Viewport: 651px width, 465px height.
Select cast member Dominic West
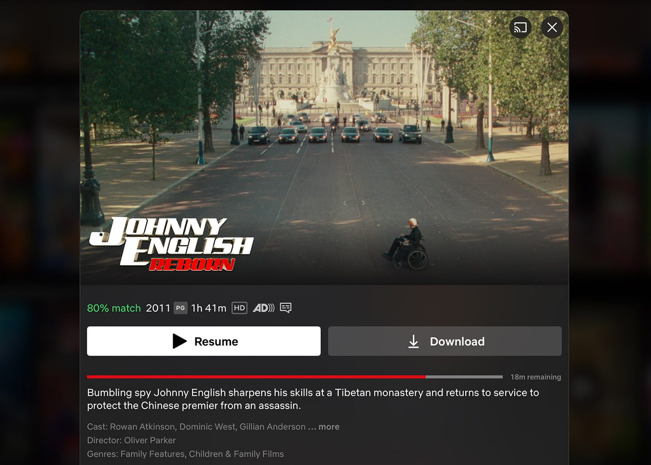(x=207, y=427)
